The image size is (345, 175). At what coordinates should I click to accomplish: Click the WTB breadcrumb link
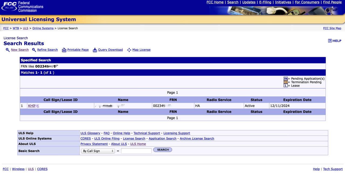coord(16,28)
